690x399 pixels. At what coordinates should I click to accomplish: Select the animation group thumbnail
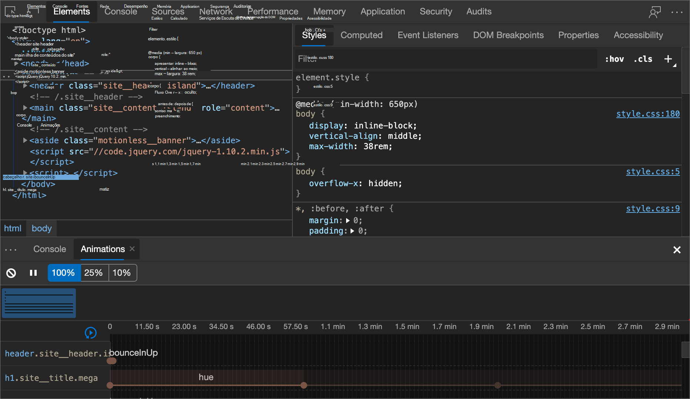coord(39,303)
